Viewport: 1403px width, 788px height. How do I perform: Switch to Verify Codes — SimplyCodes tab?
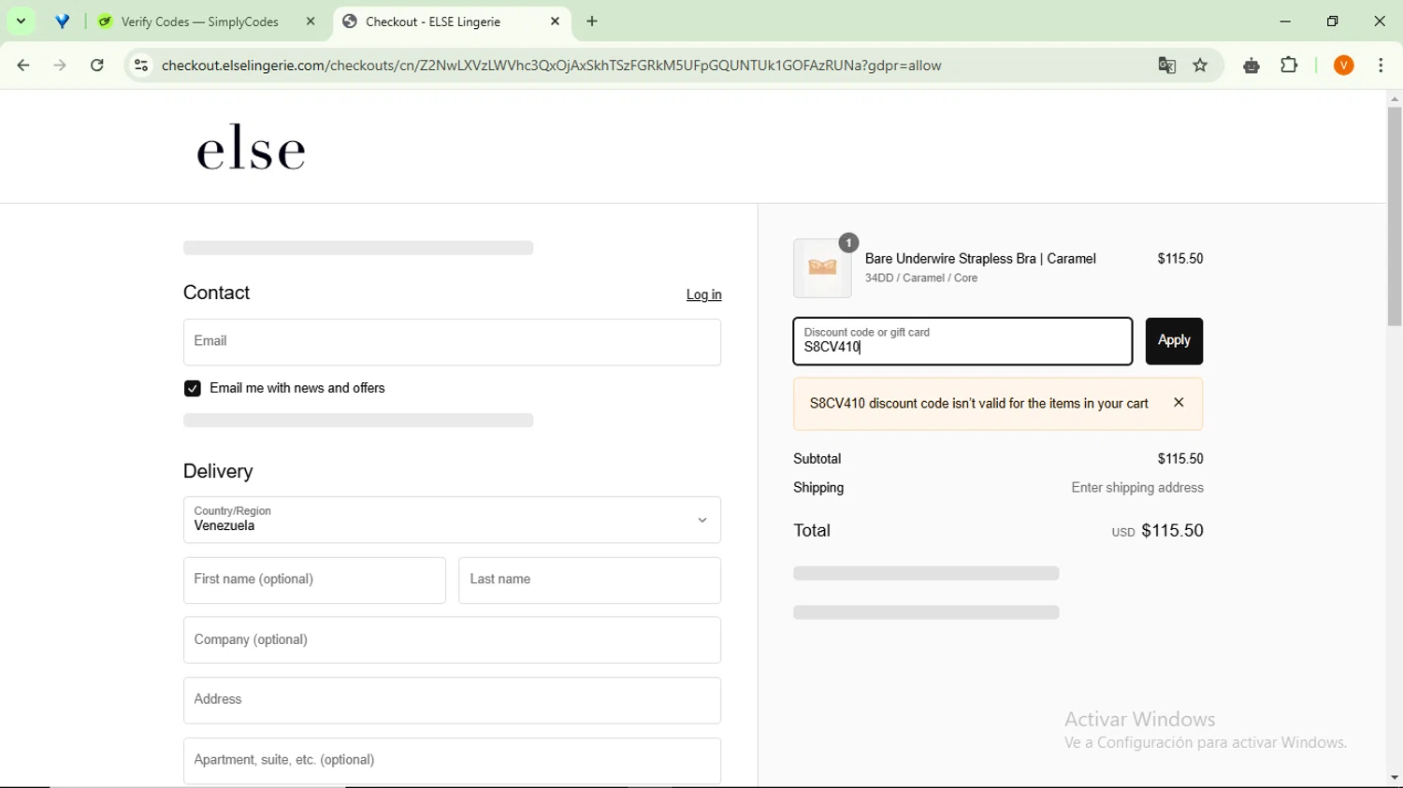click(x=199, y=21)
